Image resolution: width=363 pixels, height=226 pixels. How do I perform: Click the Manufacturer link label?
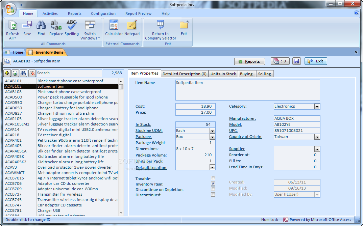242,118
